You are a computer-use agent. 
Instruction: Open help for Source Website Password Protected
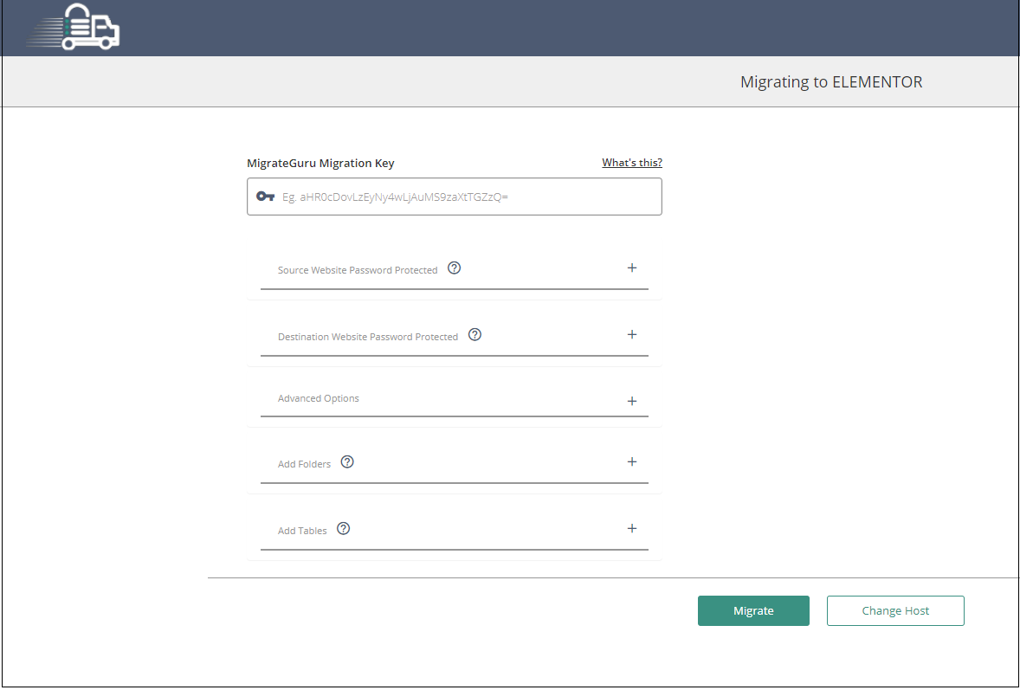point(454,268)
